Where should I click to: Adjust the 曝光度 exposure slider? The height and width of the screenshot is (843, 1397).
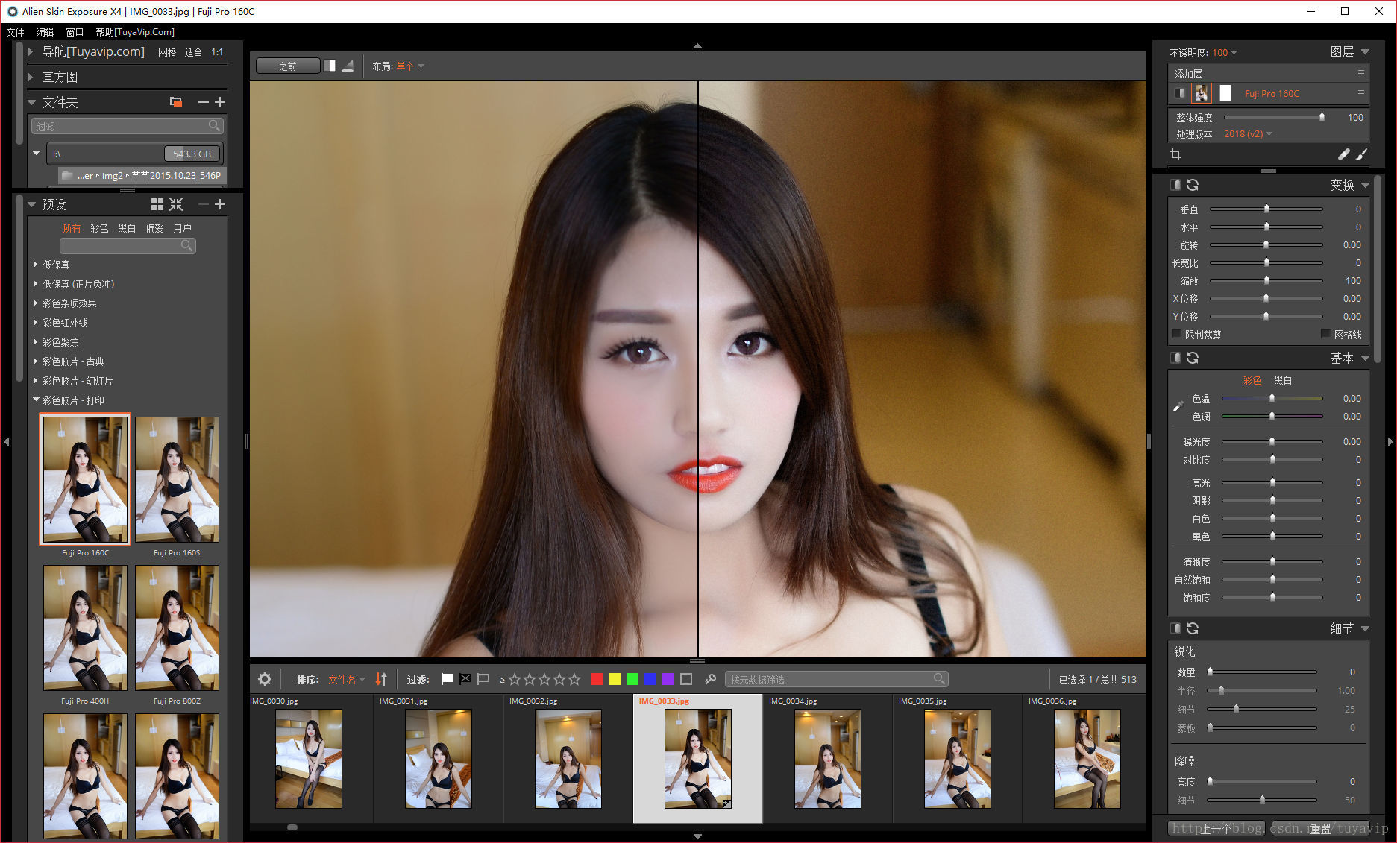pos(1272,442)
